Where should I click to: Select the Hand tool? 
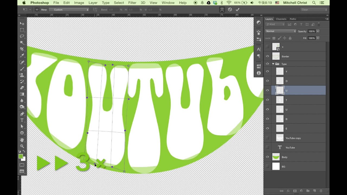(22, 140)
